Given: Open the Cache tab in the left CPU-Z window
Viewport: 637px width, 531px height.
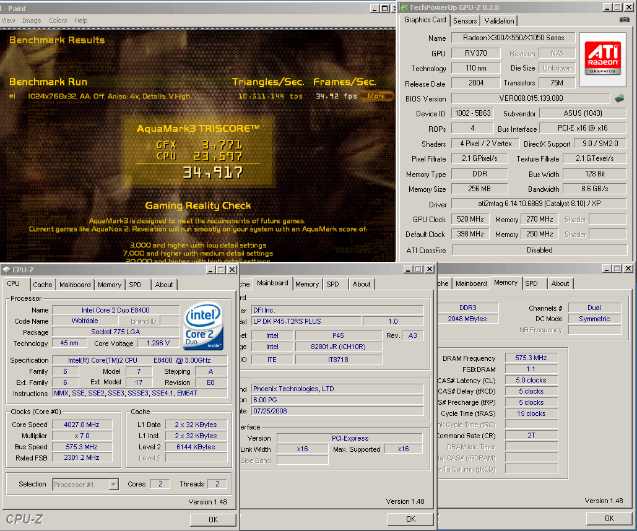Looking at the screenshot, I should [x=42, y=285].
